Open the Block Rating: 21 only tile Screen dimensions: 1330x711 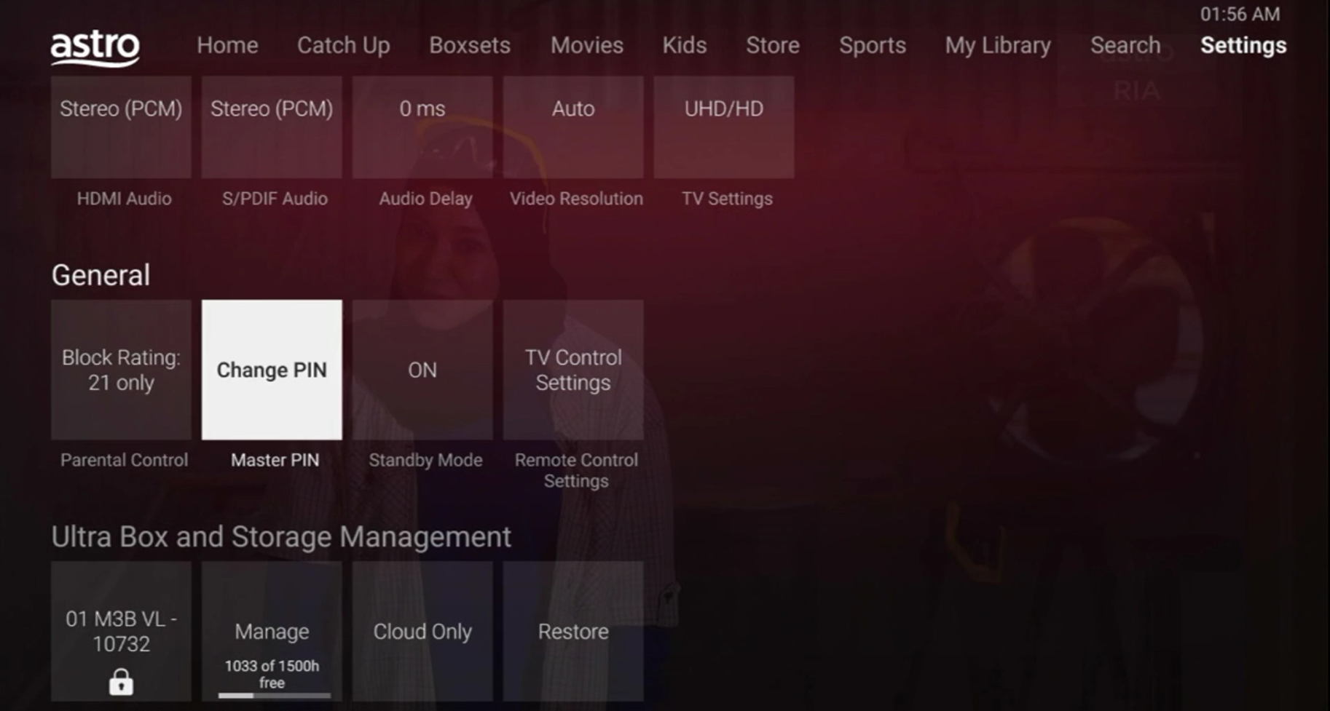click(121, 370)
